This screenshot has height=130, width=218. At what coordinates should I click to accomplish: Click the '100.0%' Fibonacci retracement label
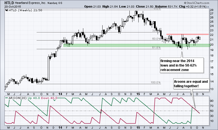coord(156,82)
